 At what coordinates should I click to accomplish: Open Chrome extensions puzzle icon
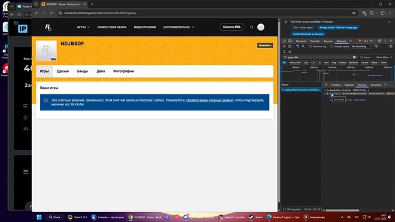372,13
